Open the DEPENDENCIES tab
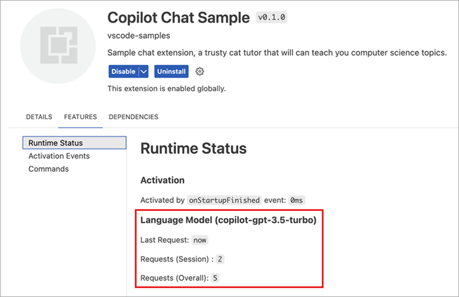The height and width of the screenshot is (297, 459). click(x=133, y=117)
